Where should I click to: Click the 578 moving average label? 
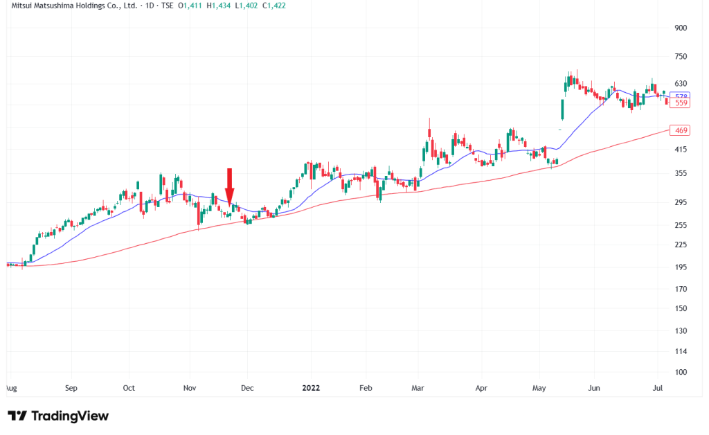pyautogui.click(x=681, y=96)
